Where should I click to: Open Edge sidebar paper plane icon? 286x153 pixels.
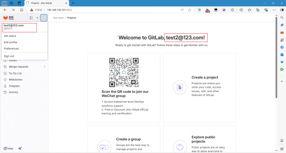282,62
